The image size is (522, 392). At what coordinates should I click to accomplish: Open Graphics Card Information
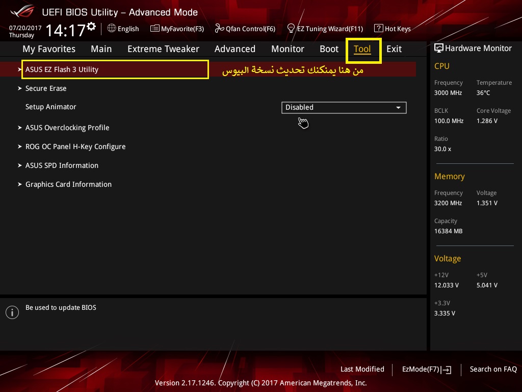click(69, 184)
